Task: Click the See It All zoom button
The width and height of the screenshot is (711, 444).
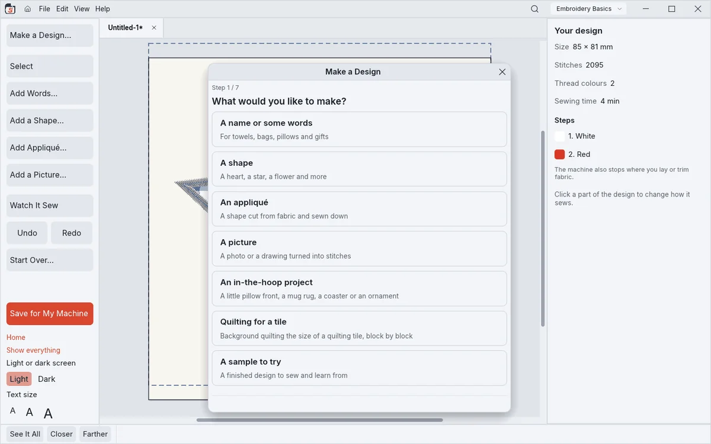Action: click(x=25, y=434)
